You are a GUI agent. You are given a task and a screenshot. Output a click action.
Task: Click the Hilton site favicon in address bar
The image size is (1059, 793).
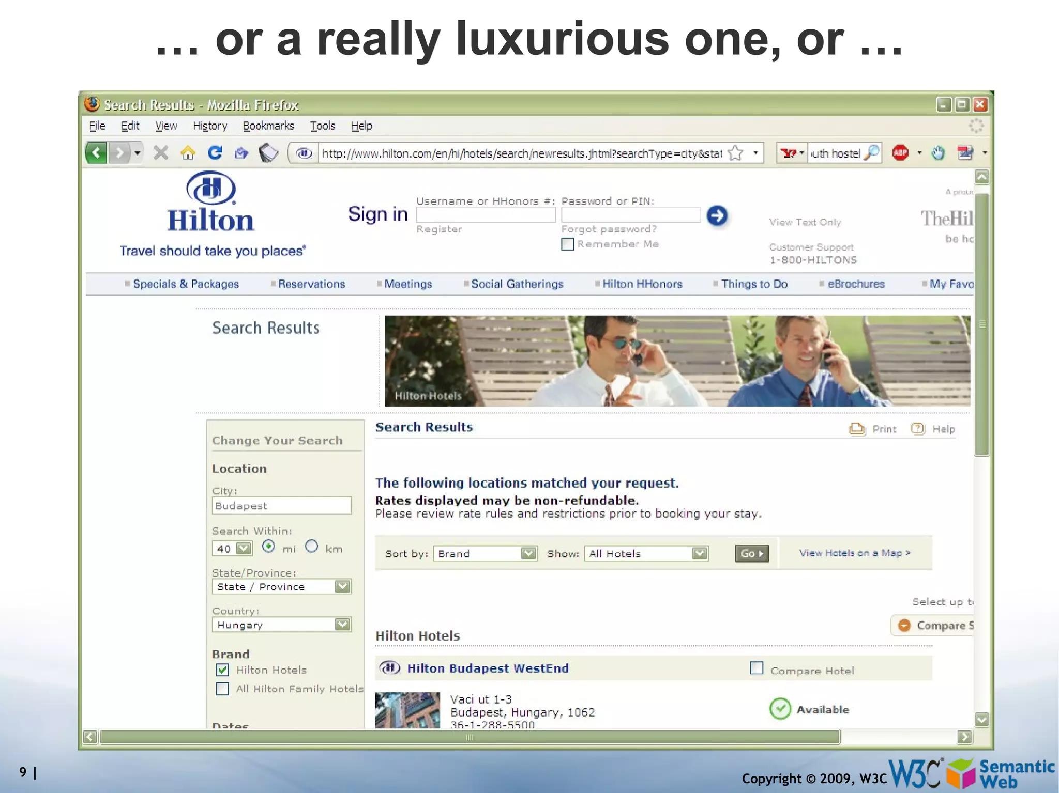304,153
